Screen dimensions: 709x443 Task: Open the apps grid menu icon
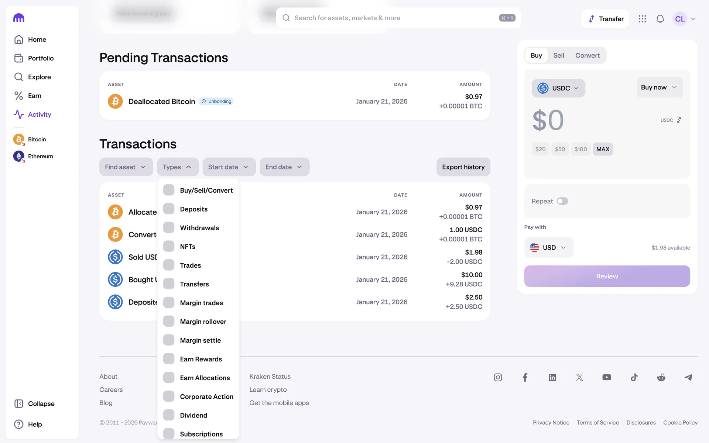(642, 19)
